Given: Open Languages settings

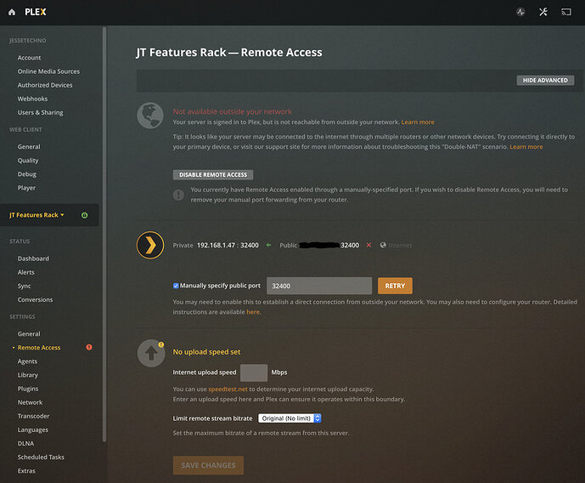Looking at the screenshot, I should pyautogui.click(x=33, y=430).
